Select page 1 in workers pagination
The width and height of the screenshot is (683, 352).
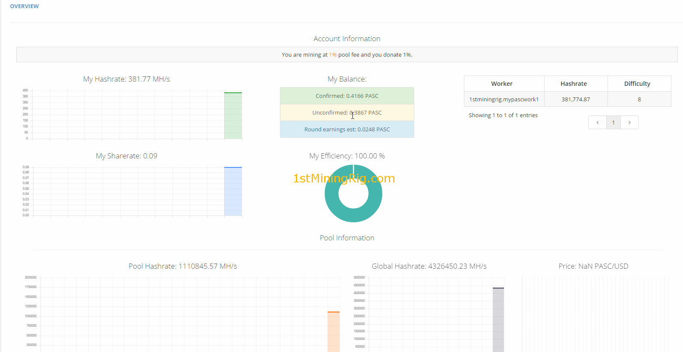coord(614,122)
